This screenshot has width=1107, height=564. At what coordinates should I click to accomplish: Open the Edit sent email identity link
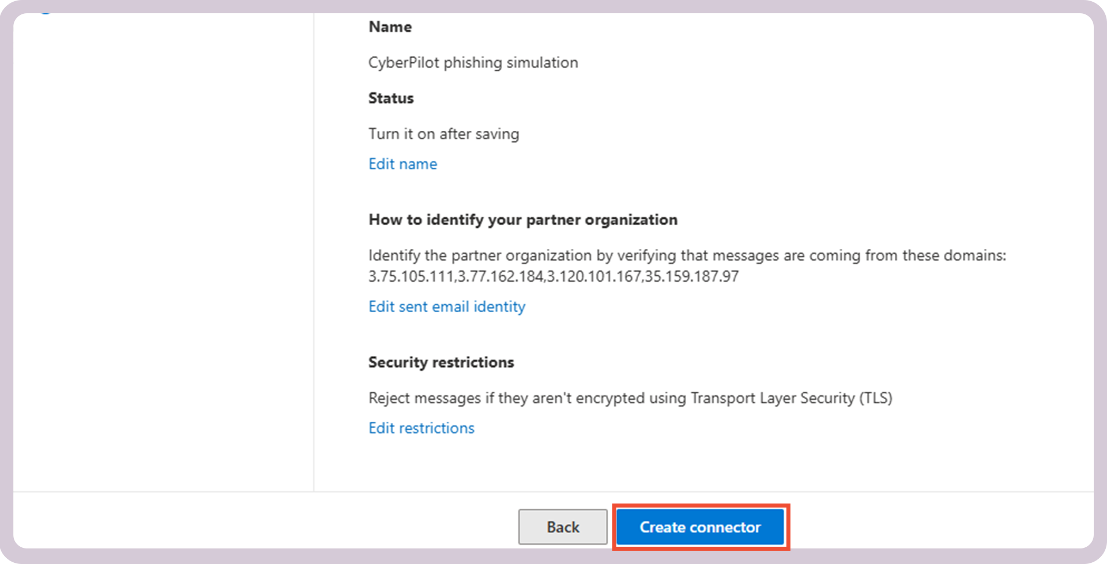pyautogui.click(x=446, y=306)
